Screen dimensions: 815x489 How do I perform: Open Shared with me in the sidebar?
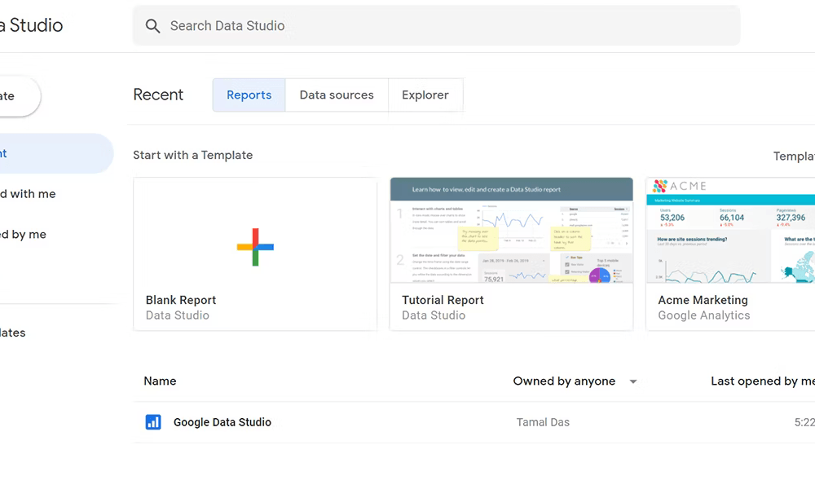[28, 194]
